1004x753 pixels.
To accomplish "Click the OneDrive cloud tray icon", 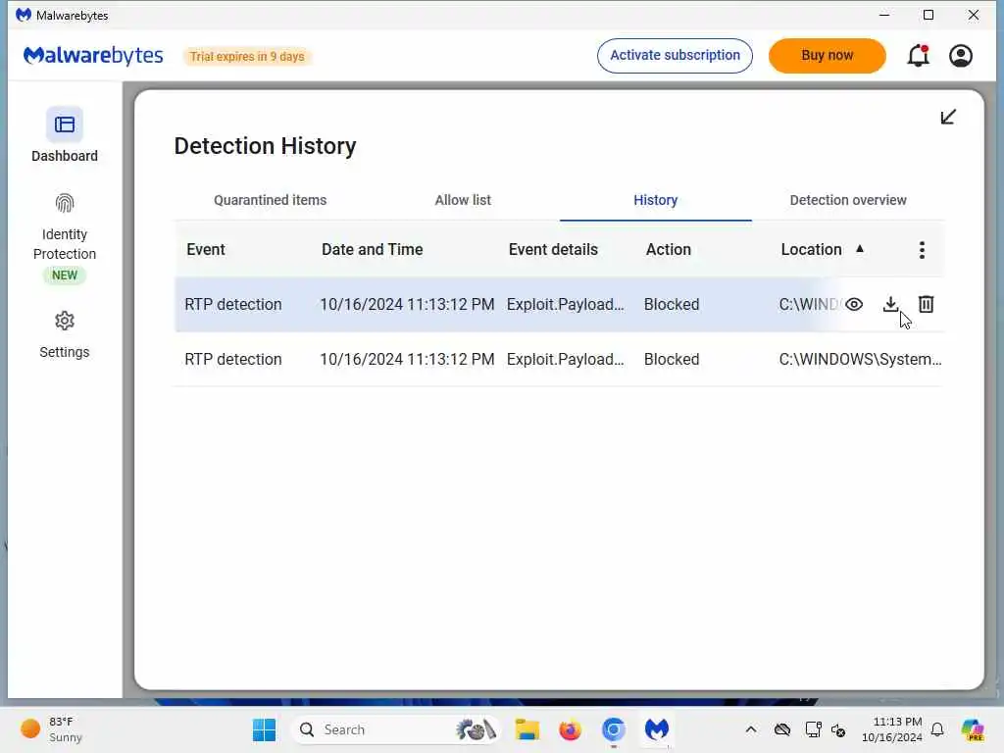I will point(781,729).
